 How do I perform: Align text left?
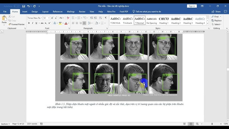coord(73,23)
